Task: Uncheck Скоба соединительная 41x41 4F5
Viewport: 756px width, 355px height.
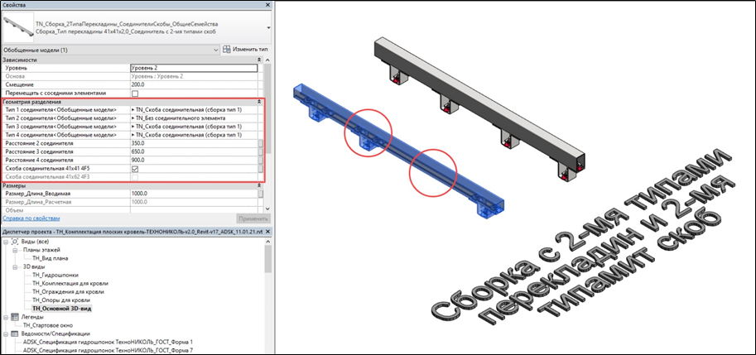Action: point(136,169)
